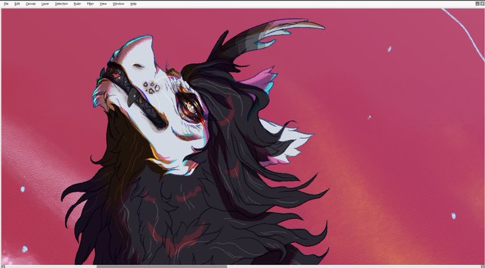The image size is (485, 268).
Task: Click the horizontal scrollbar thumb under the canvas
Action: pyautogui.click(x=162, y=267)
